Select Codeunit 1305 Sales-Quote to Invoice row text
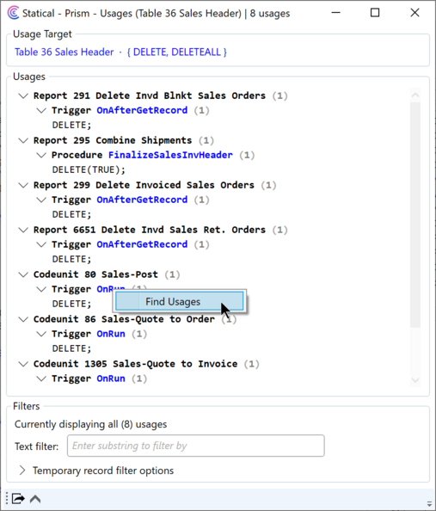This screenshot has width=436, height=511. click(136, 363)
